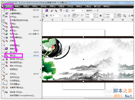Viewport: 135px width, 100px height.
Task: Click the import icon in the standard toolbar
Action: click(x=52, y=11)
